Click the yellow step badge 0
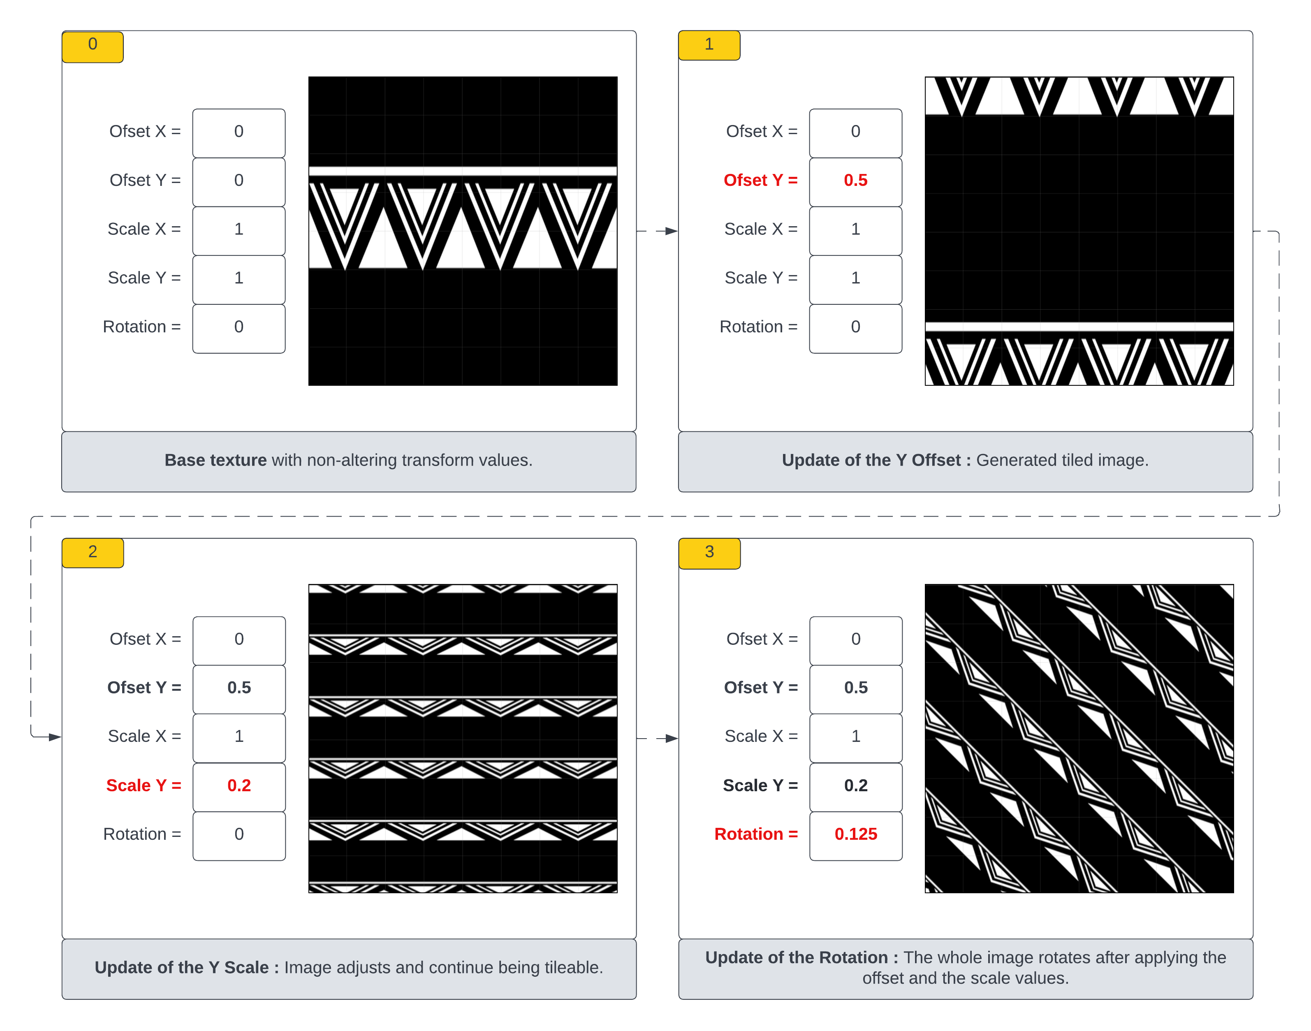This screenshot has width=1311, height=1031. point(93,46)
